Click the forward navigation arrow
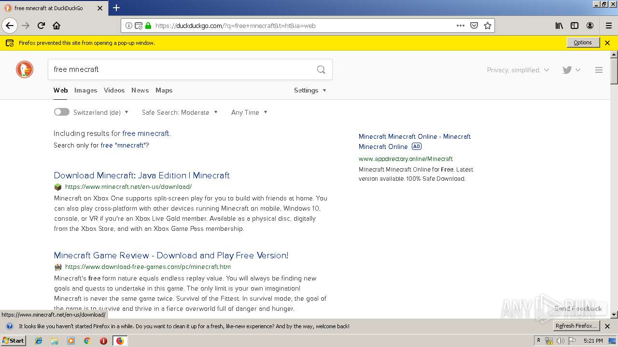This screenshot has height=347, width=618. [x=26, y=26]
